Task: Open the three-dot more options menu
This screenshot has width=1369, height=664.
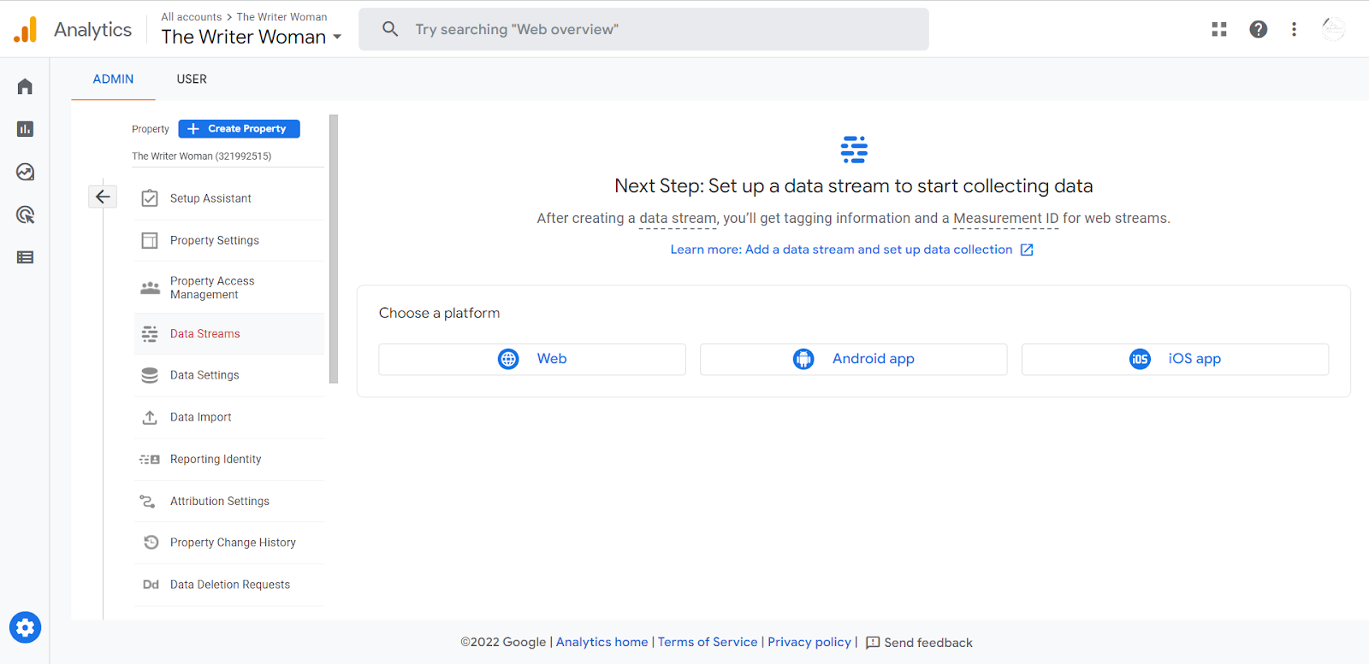Action: coord(1294,29)
